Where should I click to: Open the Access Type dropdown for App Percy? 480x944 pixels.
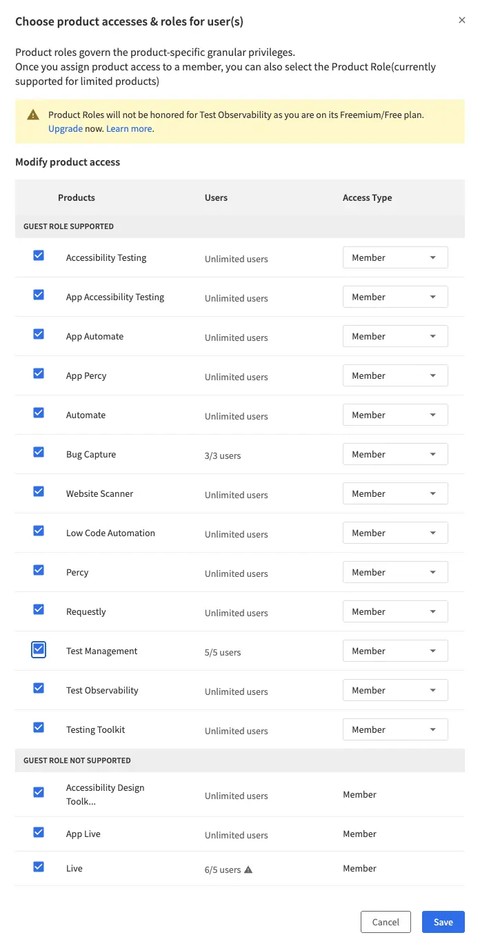pos(395,375)
